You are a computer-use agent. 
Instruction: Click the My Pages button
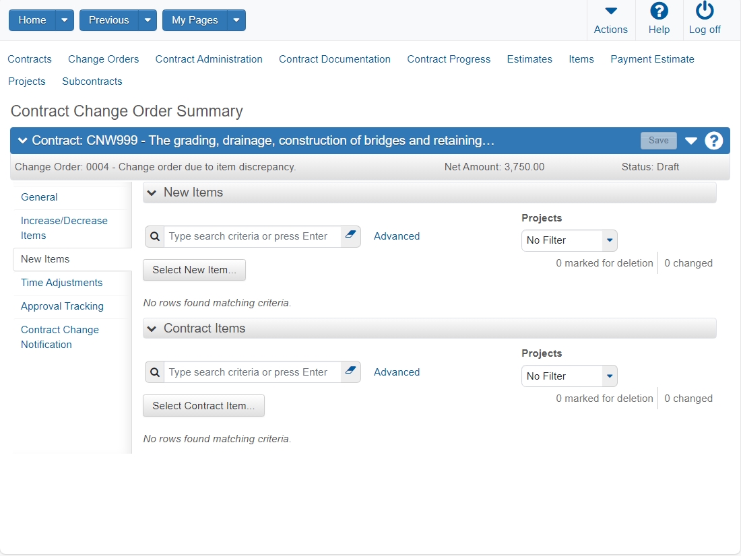click(x=195, y=20)
